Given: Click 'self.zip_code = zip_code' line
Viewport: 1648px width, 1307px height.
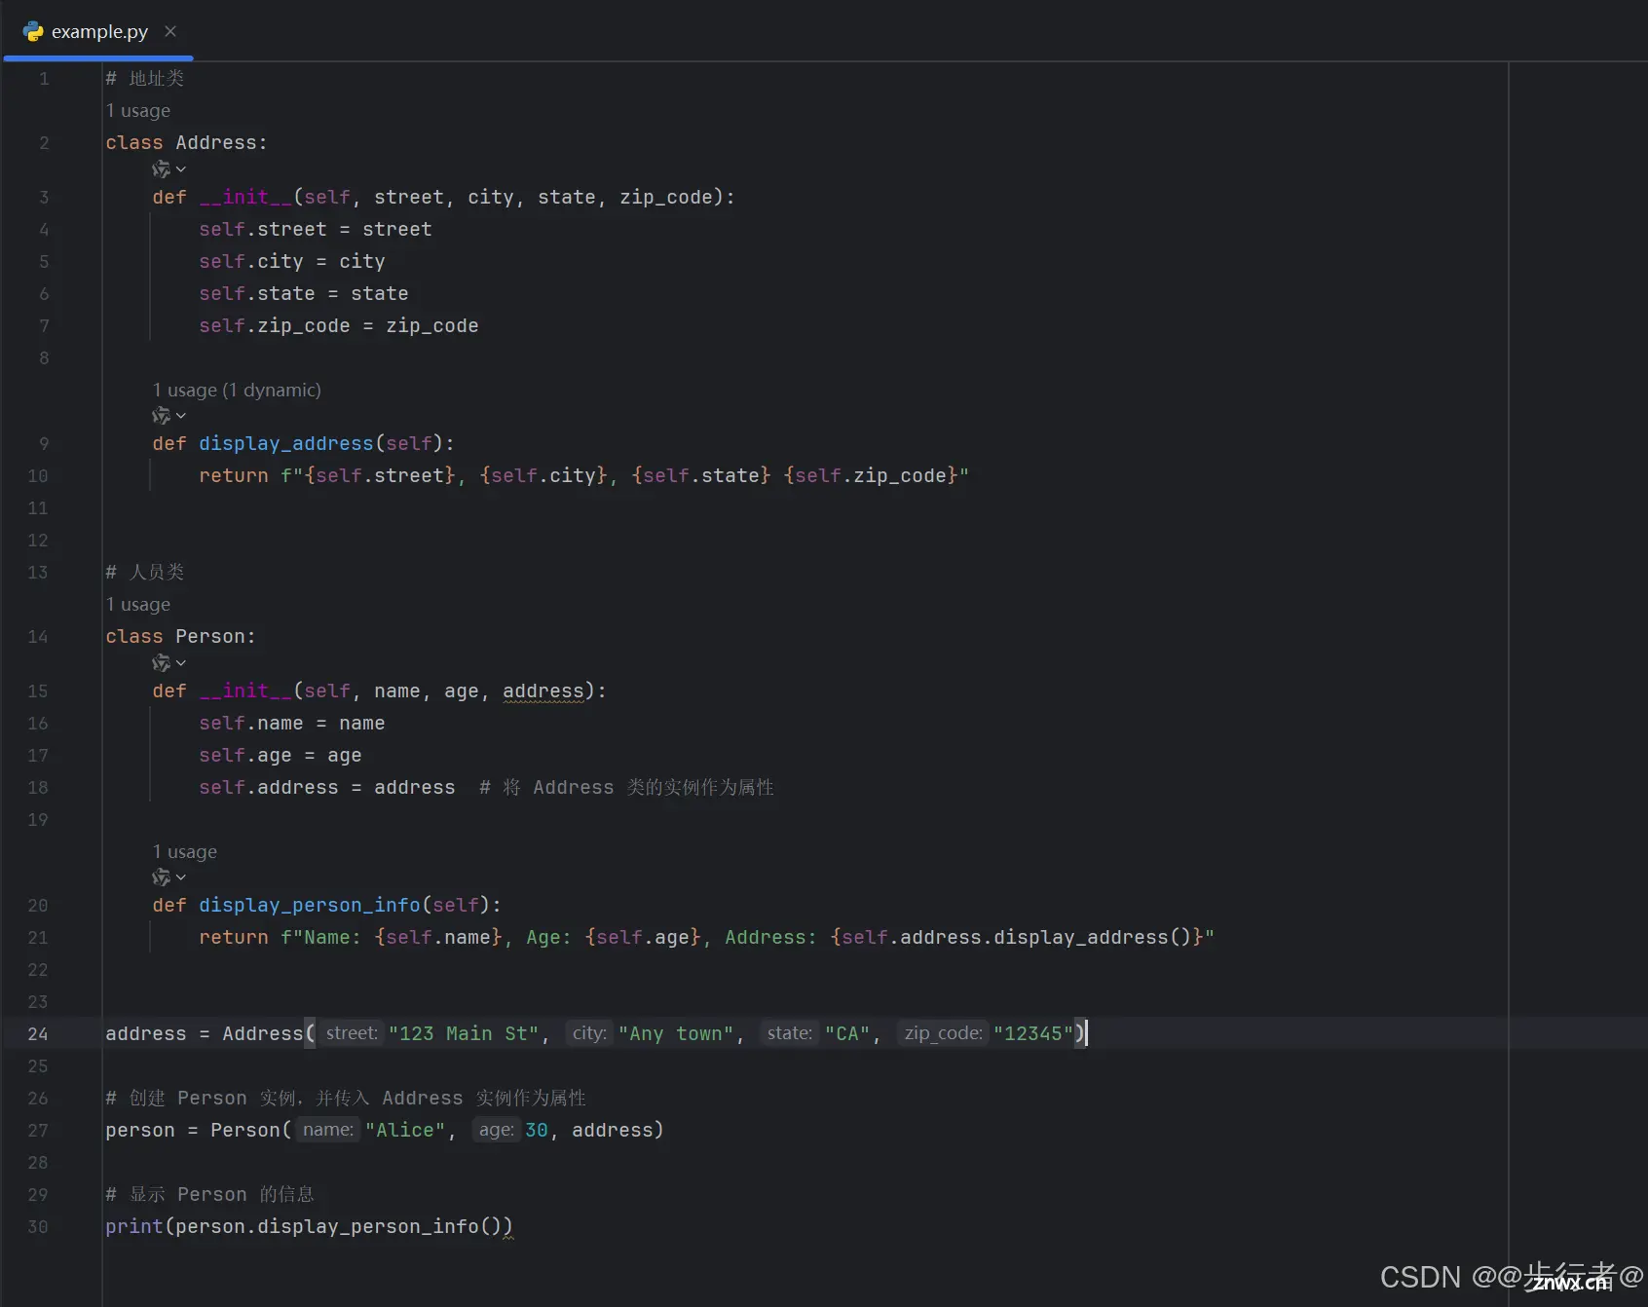Looking at the screenshot, I should coord(339,326).
